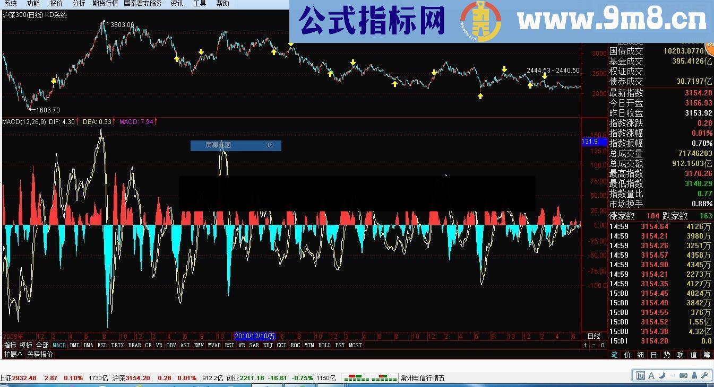
Task: Switch to the DMI indicator tab
Action: pyautogui.click(x=74, y=345)
